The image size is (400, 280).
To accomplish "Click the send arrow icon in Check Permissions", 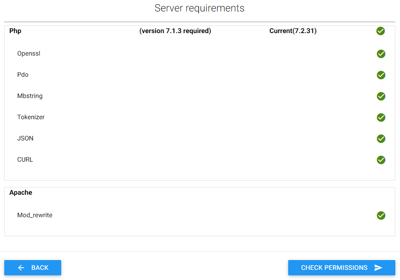I will tap(378, 268).
